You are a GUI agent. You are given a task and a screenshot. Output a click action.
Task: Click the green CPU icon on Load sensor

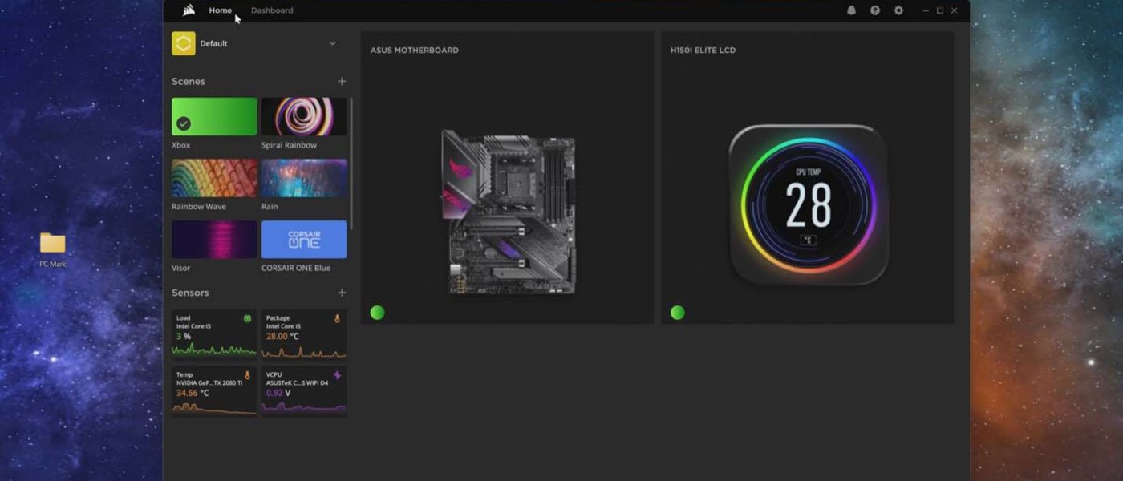point(247,318)
